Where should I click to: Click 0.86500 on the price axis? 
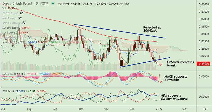pos(204,26)
